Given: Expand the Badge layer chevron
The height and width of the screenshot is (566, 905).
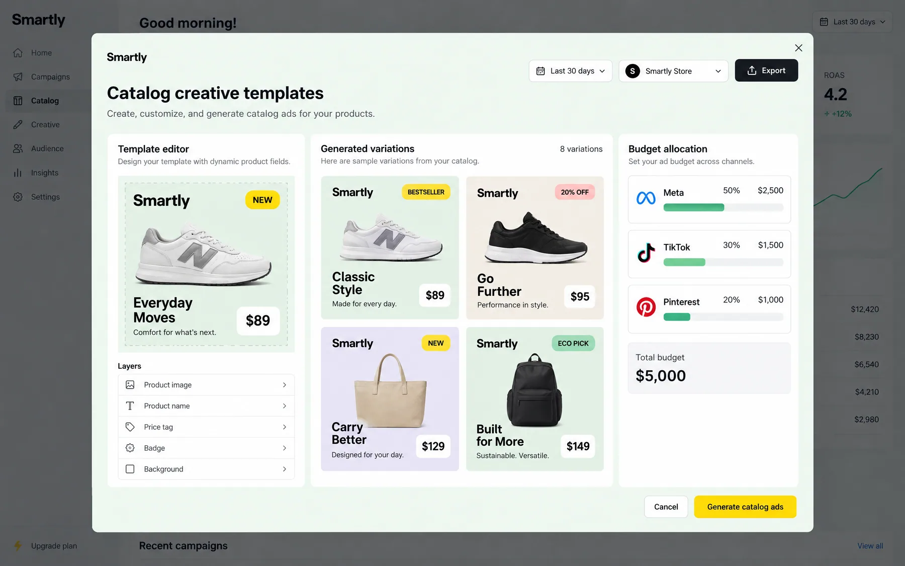Looking at the screenshot, I should (285, 448).
